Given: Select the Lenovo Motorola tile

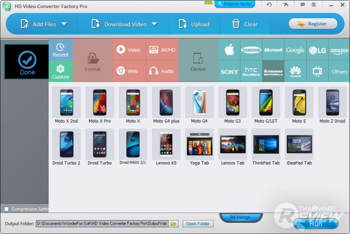Looking at the screenshot, I should click(x=273, y=71).
